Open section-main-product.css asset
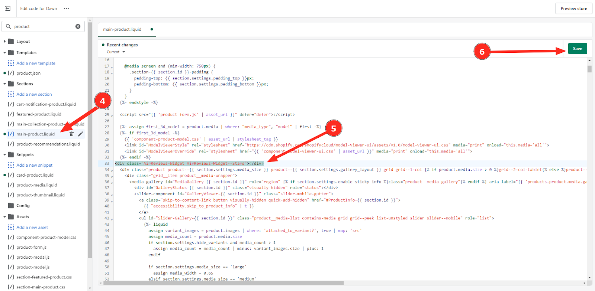This screenshot has width=595, height=291. pyautogui.click(x=41, y=287)
